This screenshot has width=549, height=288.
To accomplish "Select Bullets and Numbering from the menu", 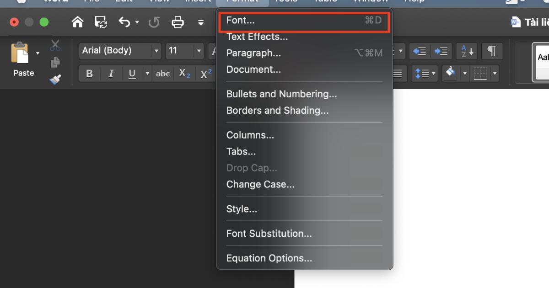I will point(281,94).
